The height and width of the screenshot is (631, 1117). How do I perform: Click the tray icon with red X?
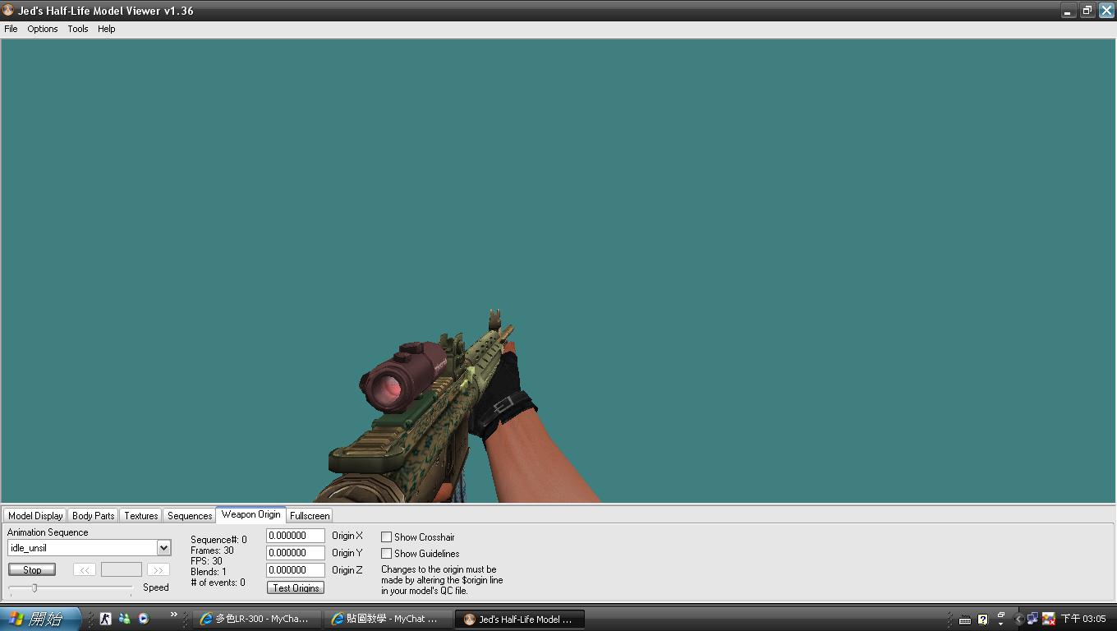(x=1048, y=619)
